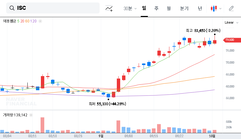This screenshot has height=139, width=241.
Task: Open the Linear scale dropdown
Action: coord(231,22)
